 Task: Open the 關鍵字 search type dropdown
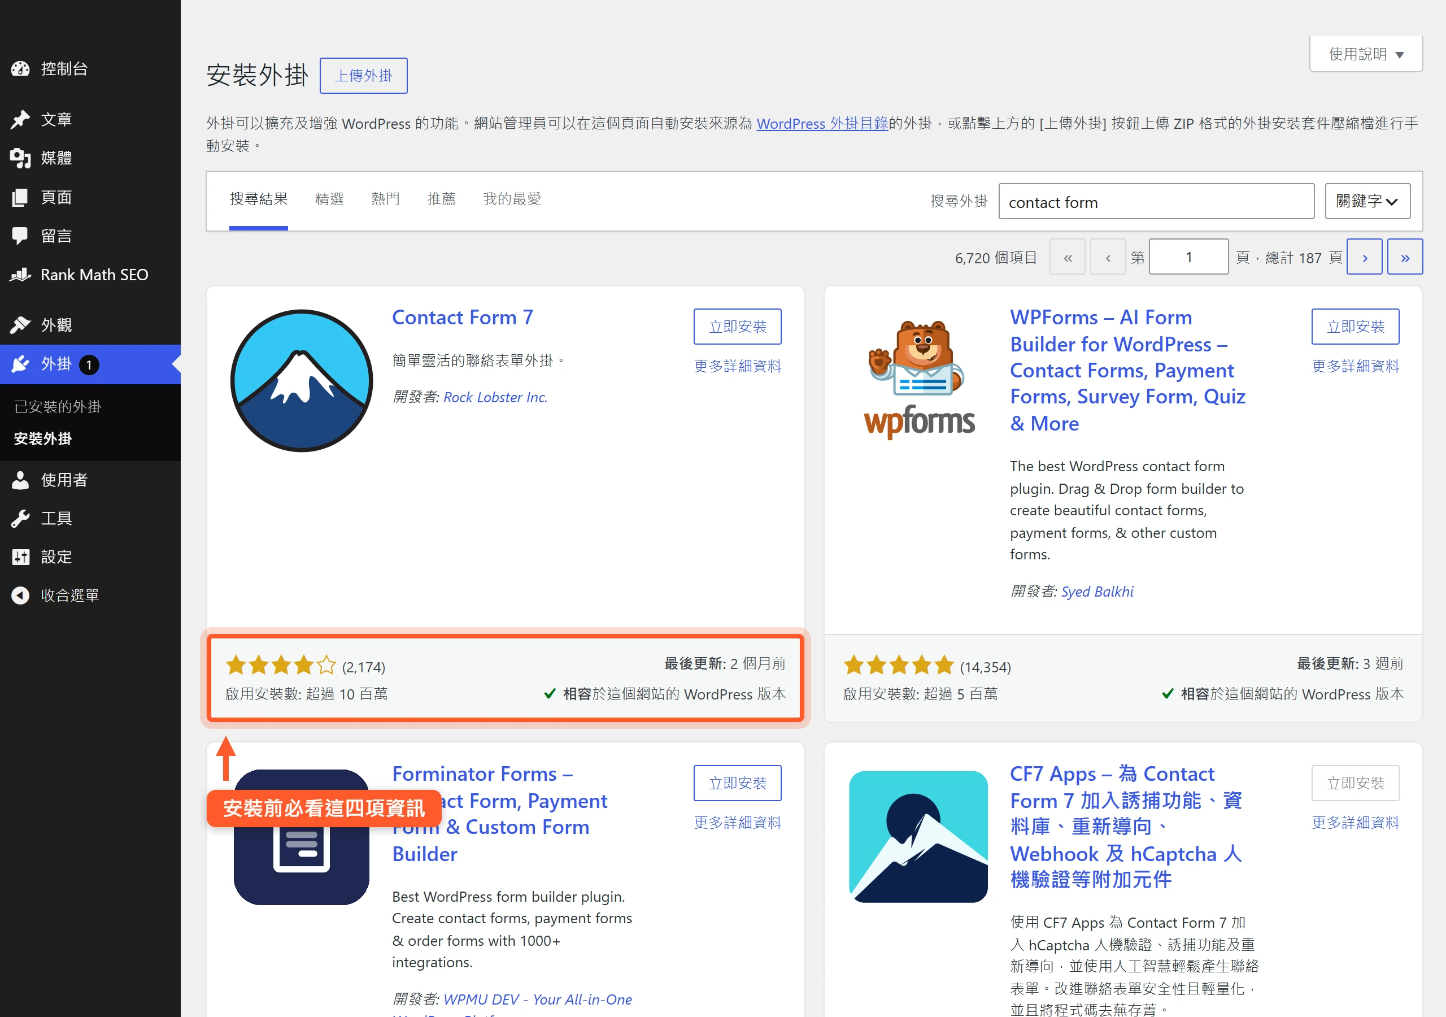pos(1367,201)
